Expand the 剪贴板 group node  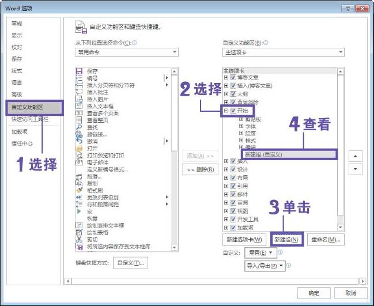(241, 119)
